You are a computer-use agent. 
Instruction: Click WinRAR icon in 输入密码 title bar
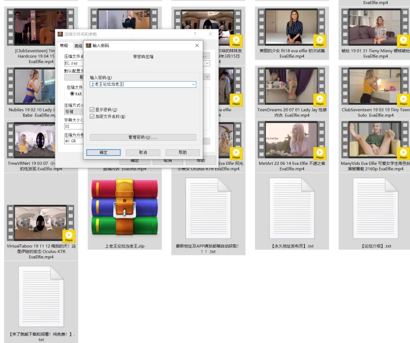[x=88, y=45]
